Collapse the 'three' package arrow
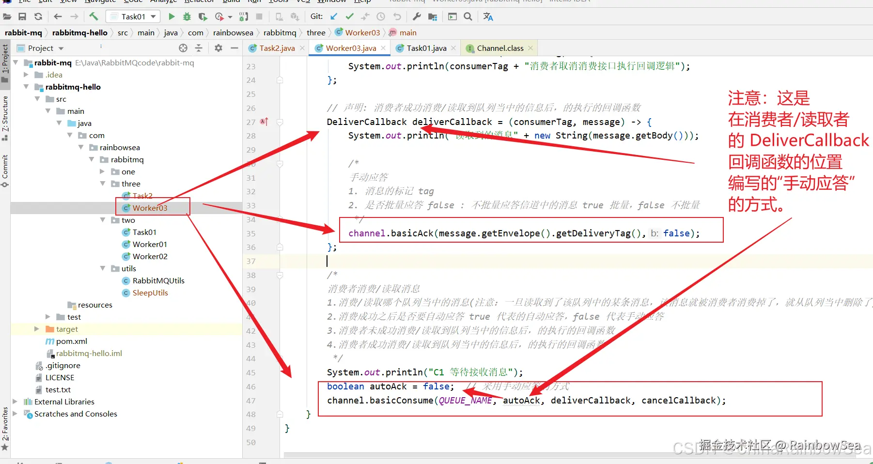Viewport: 873px width, 464px height. [102, 184]
